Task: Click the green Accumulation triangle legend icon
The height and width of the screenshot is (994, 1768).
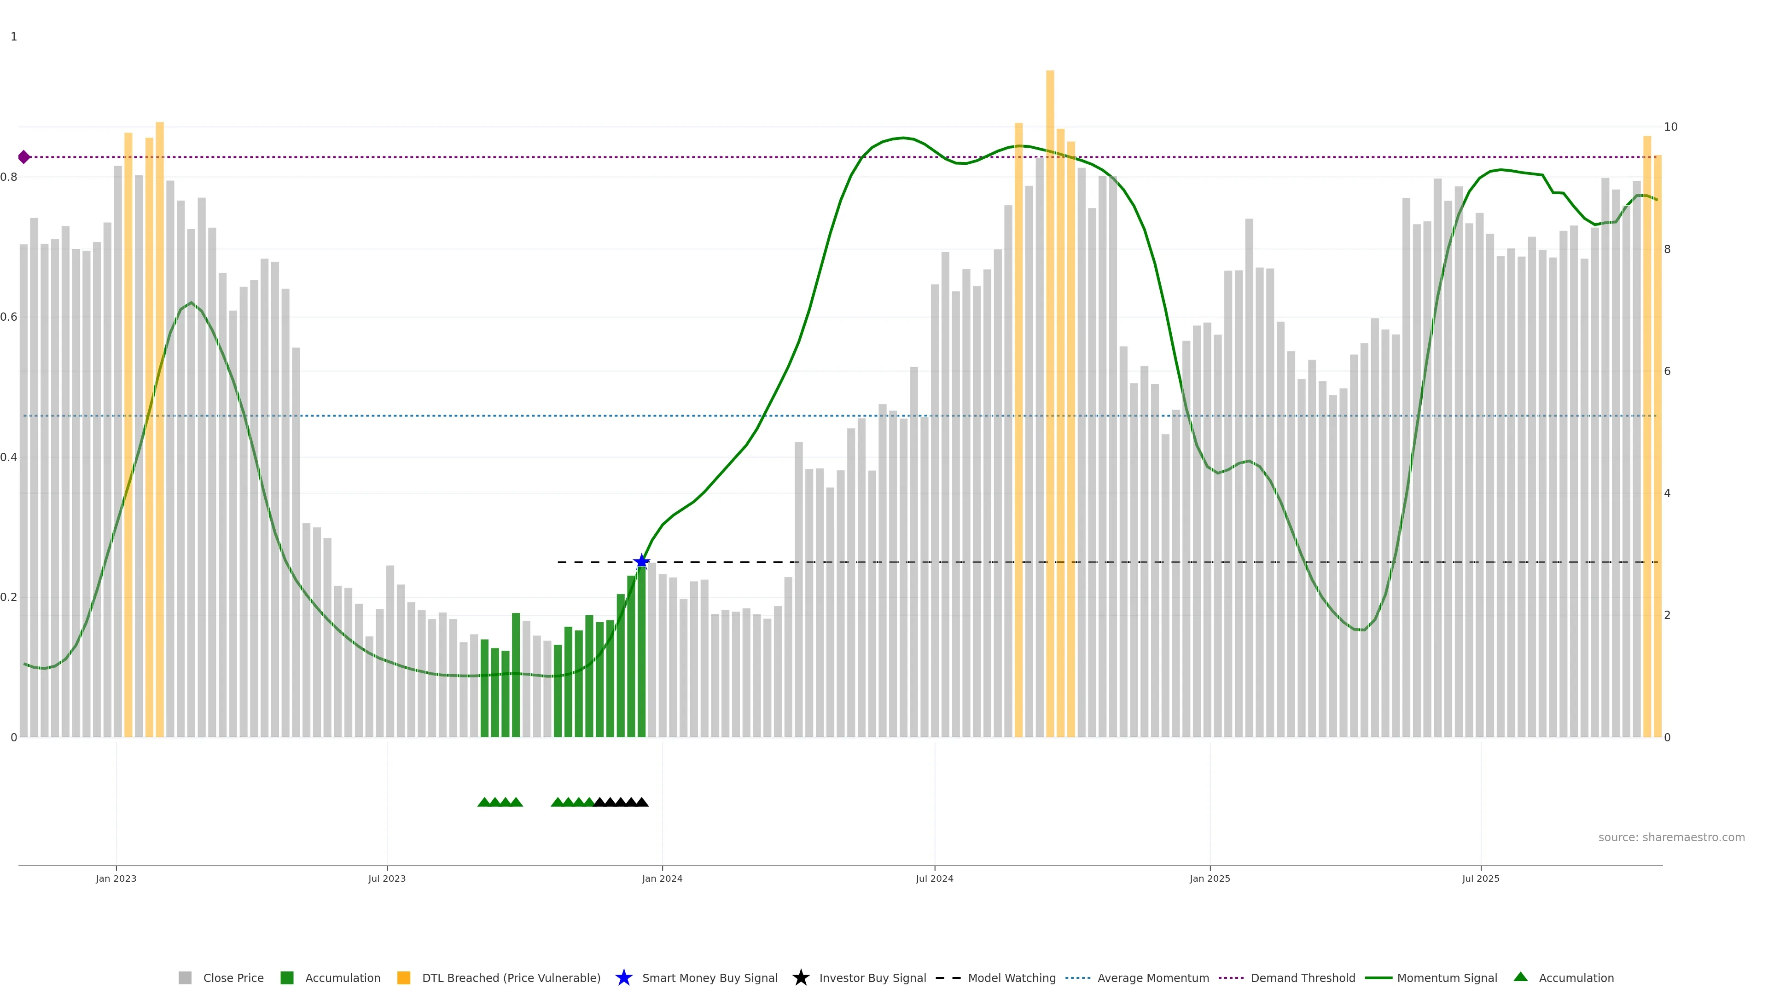Action: click(x=1520, y=977)
